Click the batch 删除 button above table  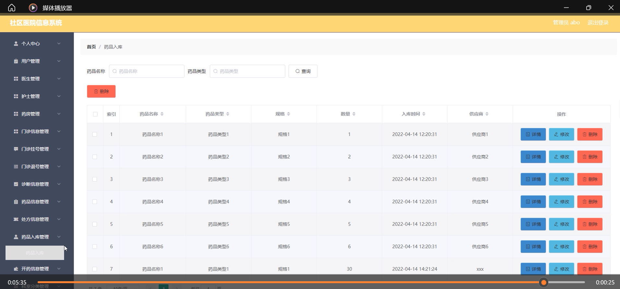click(x=101, y=91)
